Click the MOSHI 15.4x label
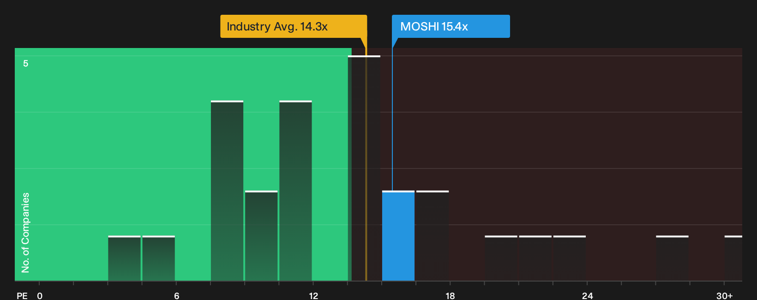 pyautogui.click(x=451, y=26)
